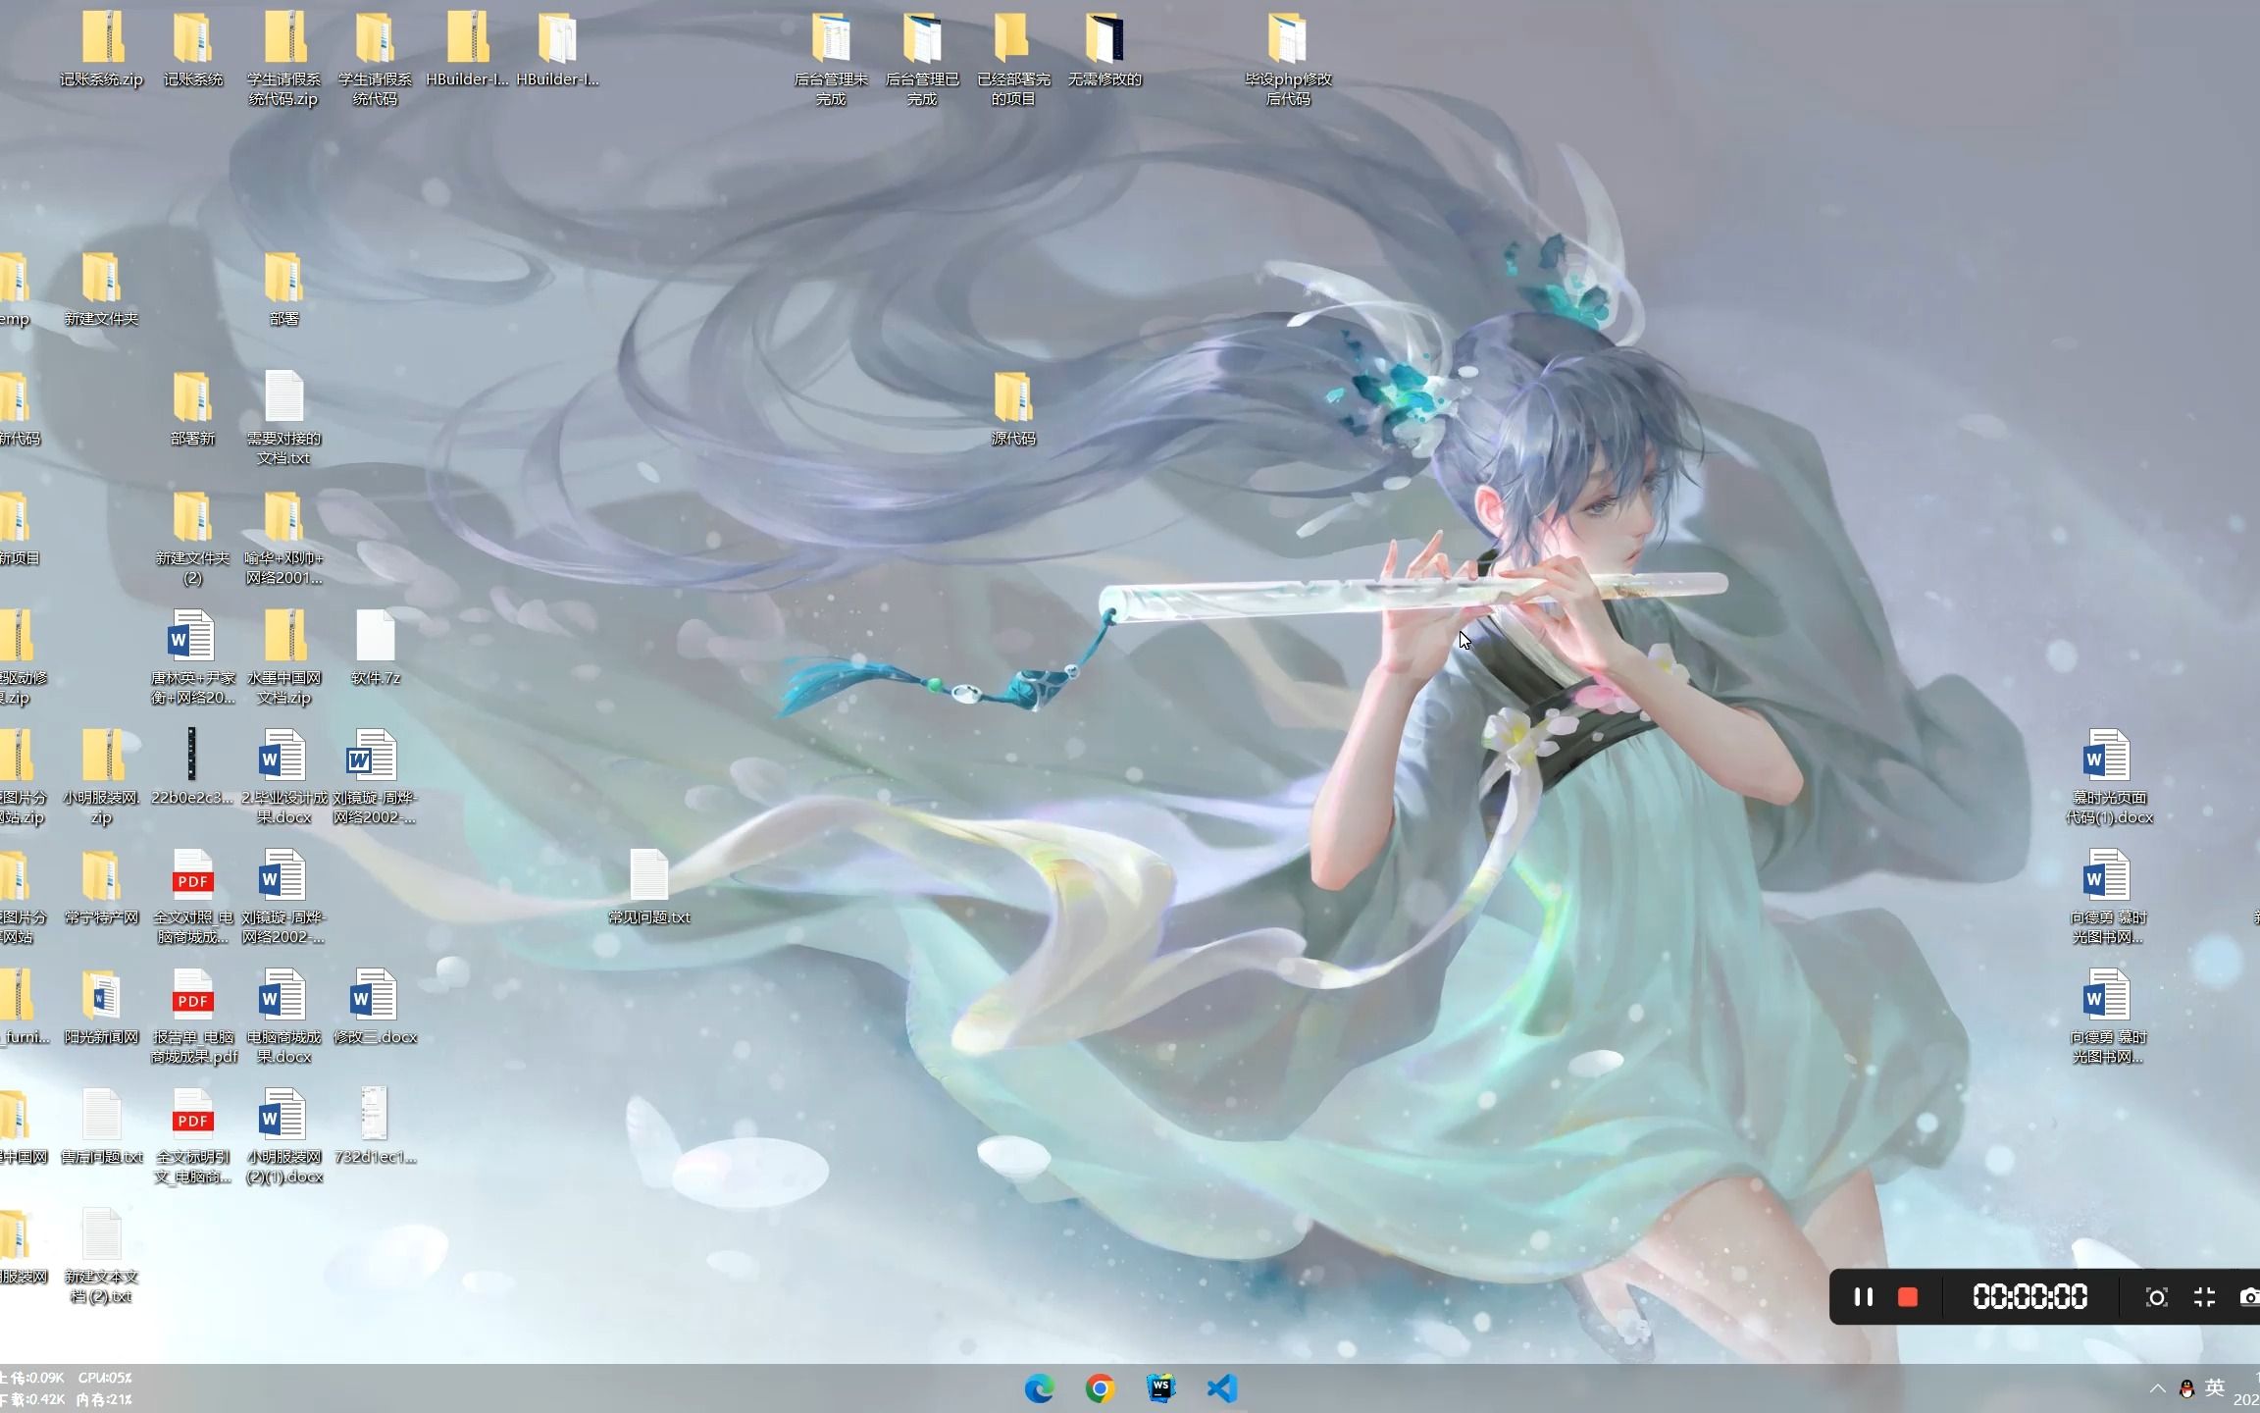Select 学生请假系统代码.zip archive
2260x1413 pixels.
coord(283,59)
